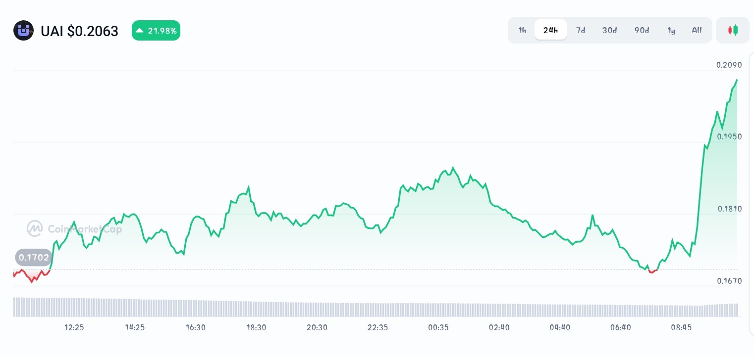The image size is (754, 356).
Task: Click the 16:30 time axis label
Action: [196, 327]
